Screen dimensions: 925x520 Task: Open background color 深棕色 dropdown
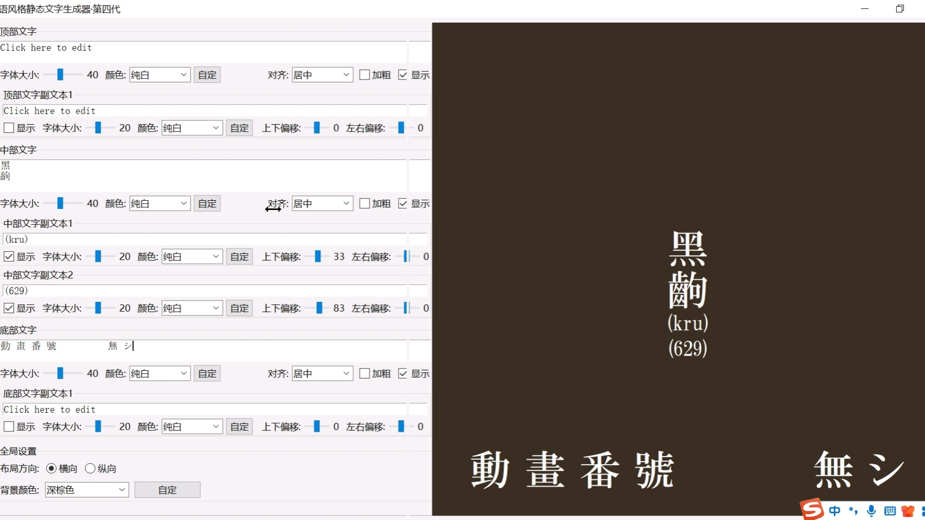tap(87, 490)
